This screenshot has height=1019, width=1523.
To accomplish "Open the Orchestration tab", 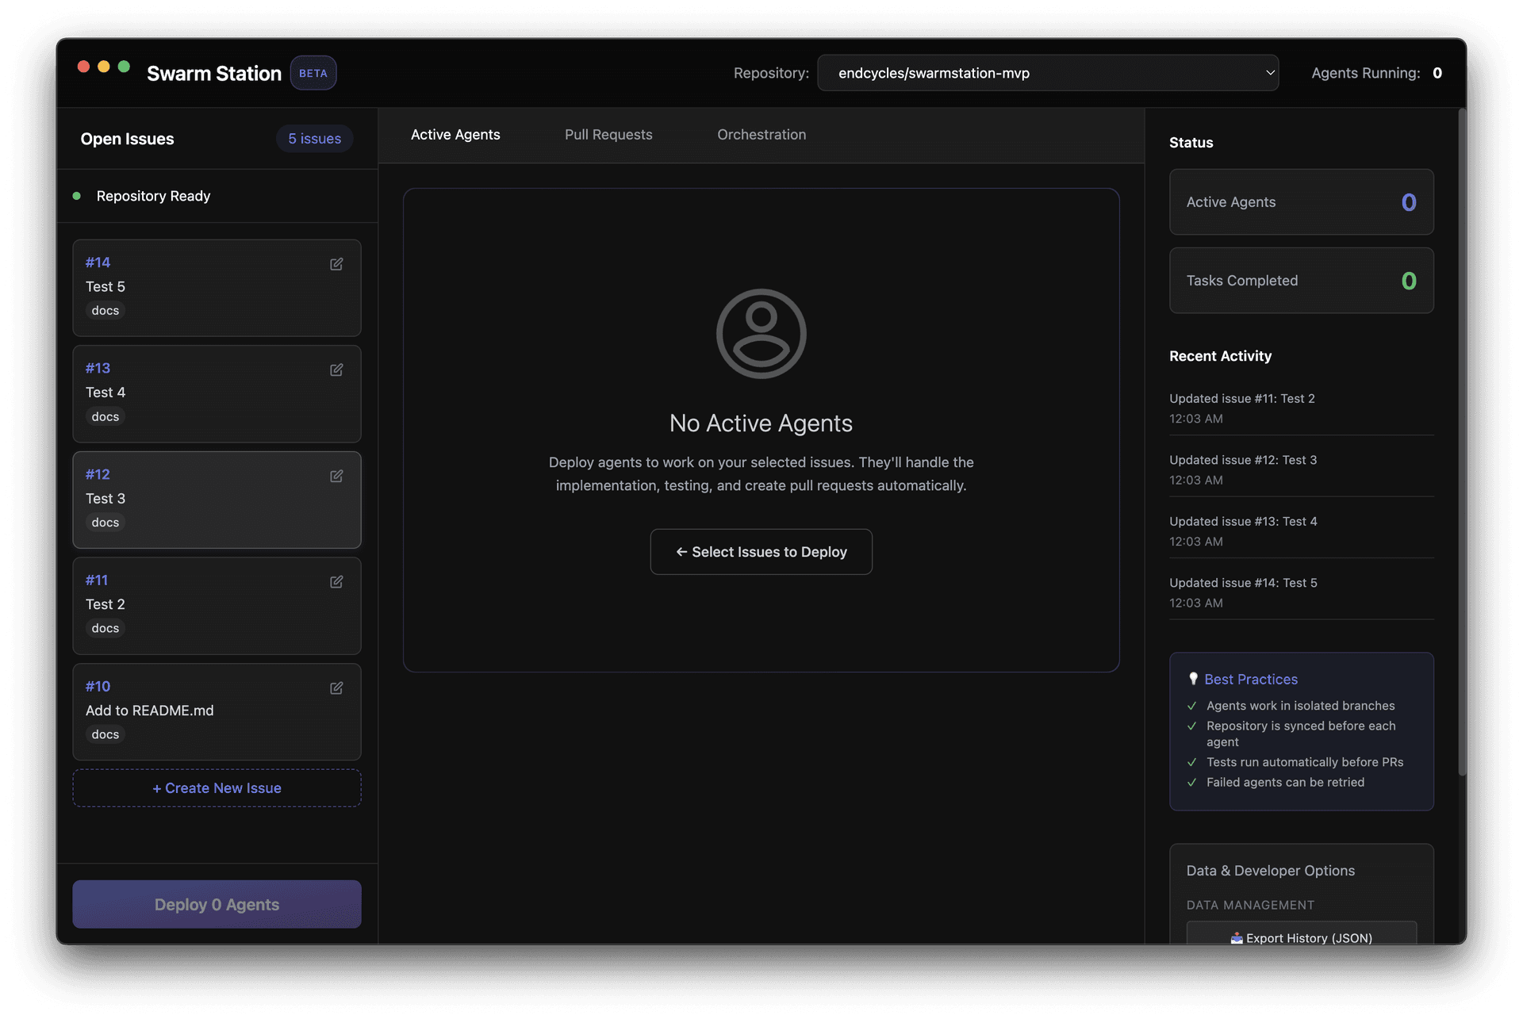I will 761,135.
